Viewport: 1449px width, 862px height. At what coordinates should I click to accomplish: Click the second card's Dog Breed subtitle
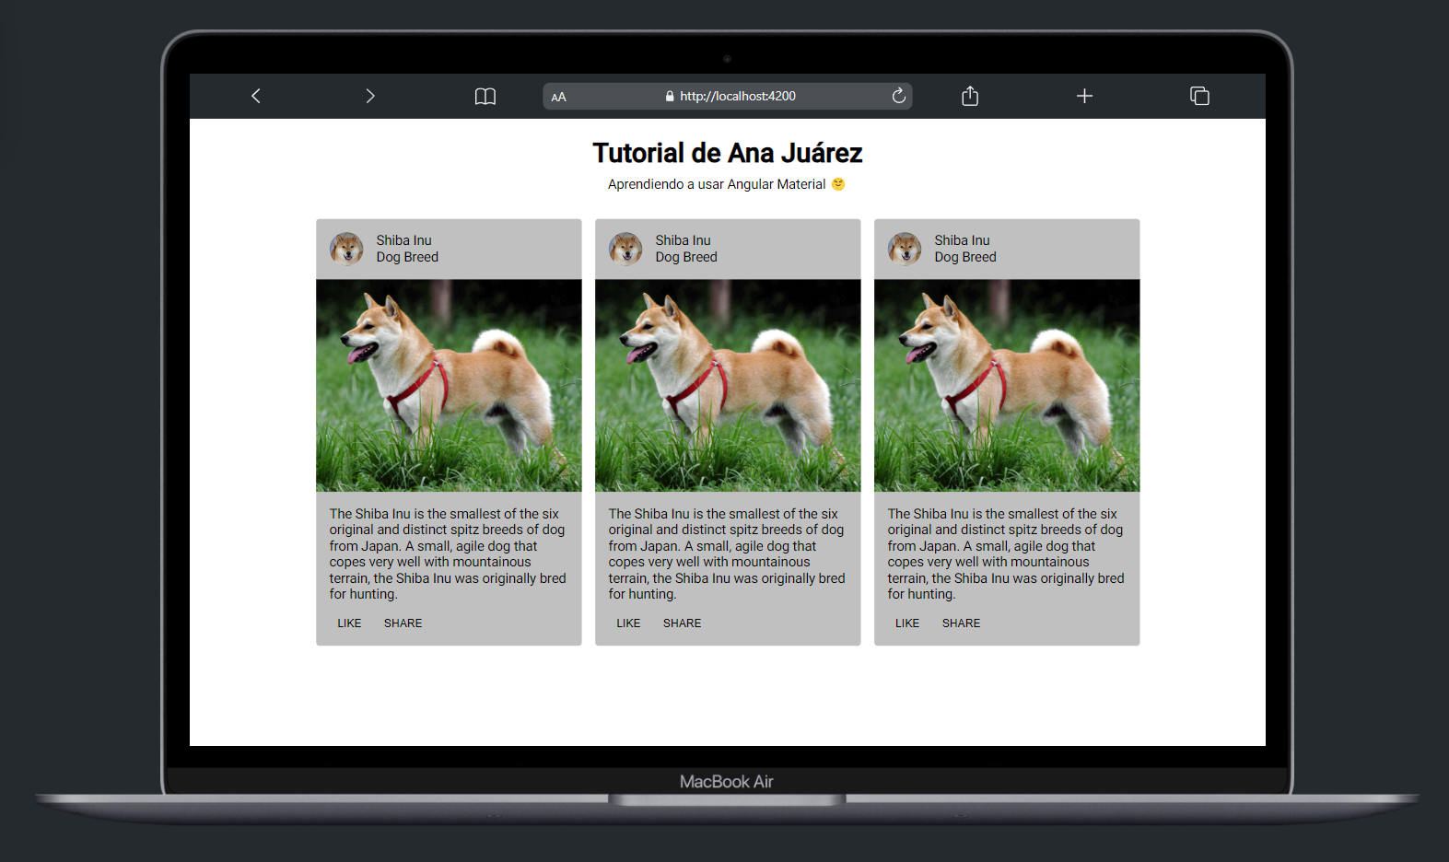point(686,257)
